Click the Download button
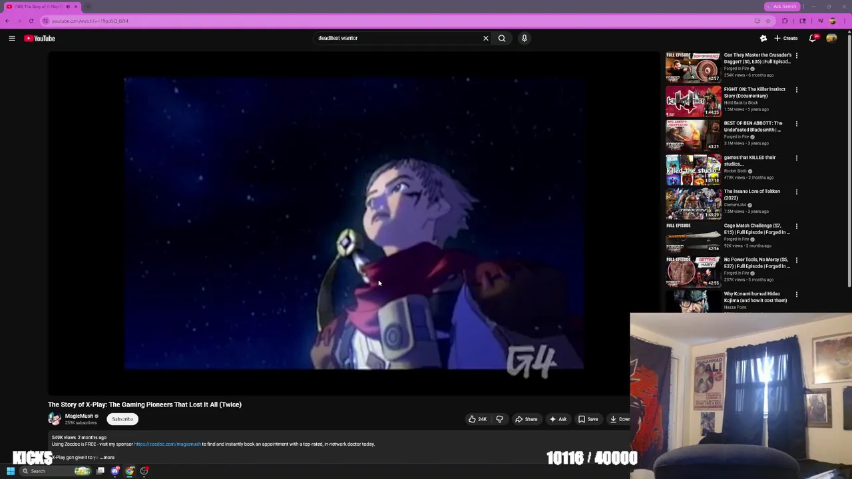 [618, 419]
